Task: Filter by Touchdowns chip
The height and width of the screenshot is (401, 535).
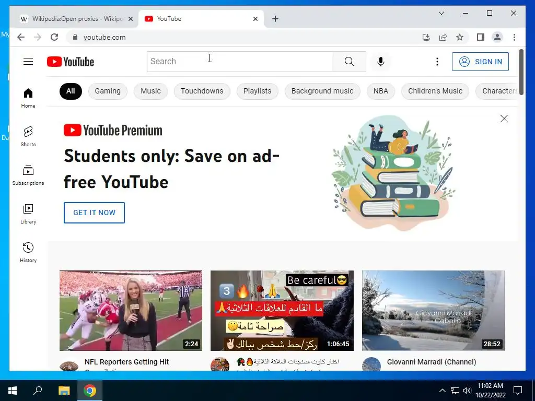Action: pos(202,91)
